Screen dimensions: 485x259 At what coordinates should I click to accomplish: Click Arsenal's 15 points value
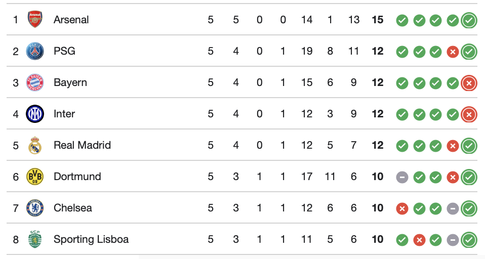377,20
